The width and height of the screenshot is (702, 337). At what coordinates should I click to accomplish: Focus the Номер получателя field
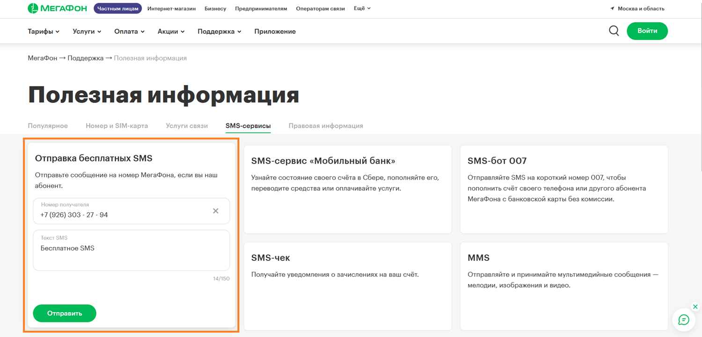[132, 211]
